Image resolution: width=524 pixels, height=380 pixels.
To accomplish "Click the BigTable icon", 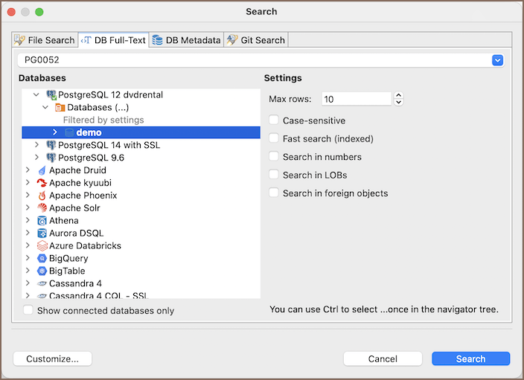I will coord(42,271).
